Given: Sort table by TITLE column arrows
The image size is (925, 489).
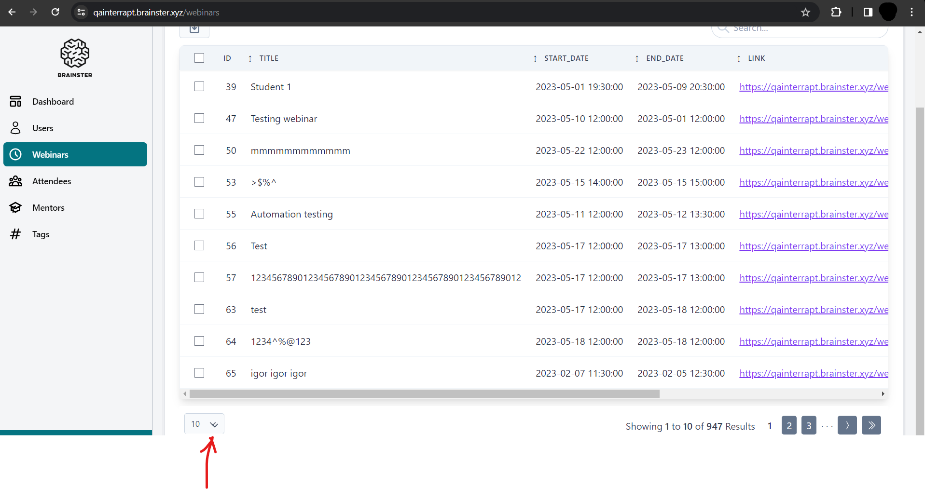Looking at the screenshot, I should pyautogui.click(x=250, y=58).
